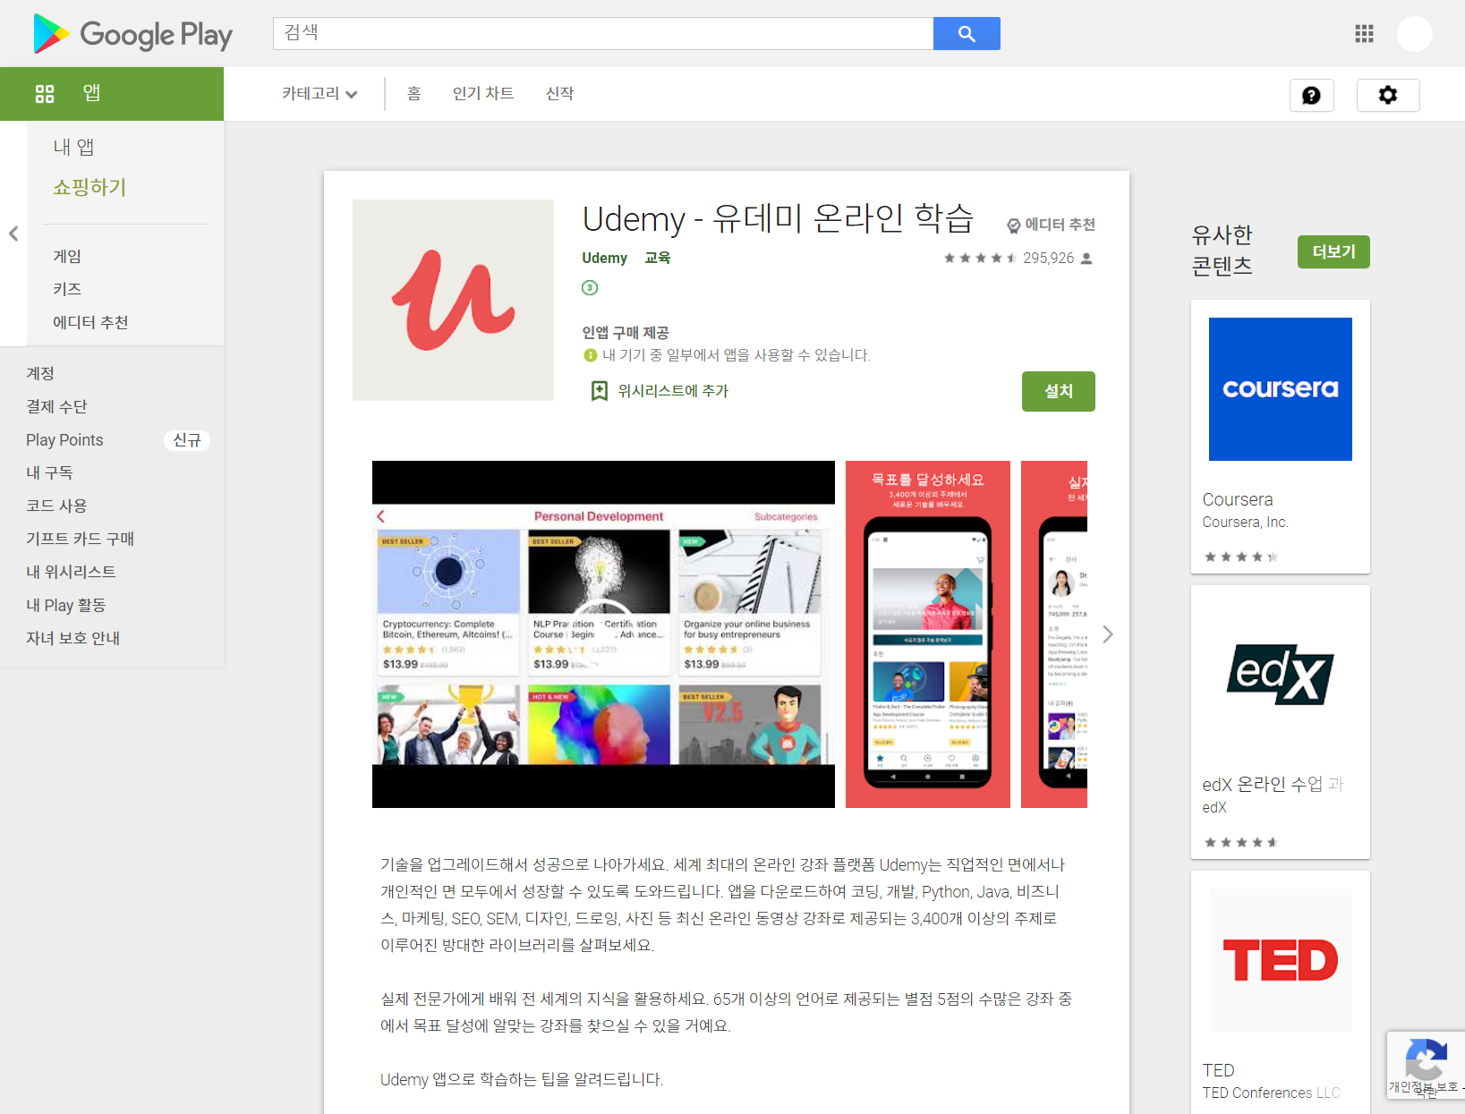
Task: Select 내 앱 in sidebar
Action: (73, 147)
